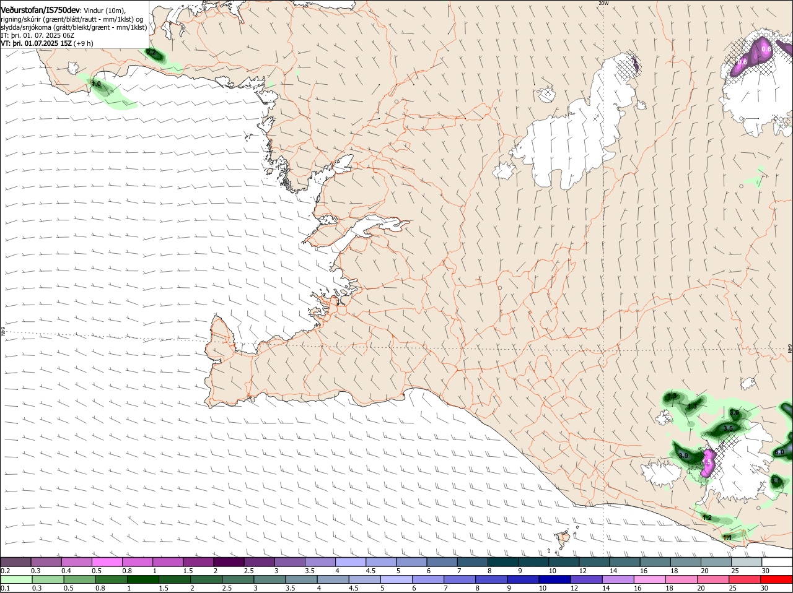The height and width of the screenshot is (593, 793).
Task: Pick the dark purple 2–2.5 upper-scale swatch
Action: tap(229, 562)
